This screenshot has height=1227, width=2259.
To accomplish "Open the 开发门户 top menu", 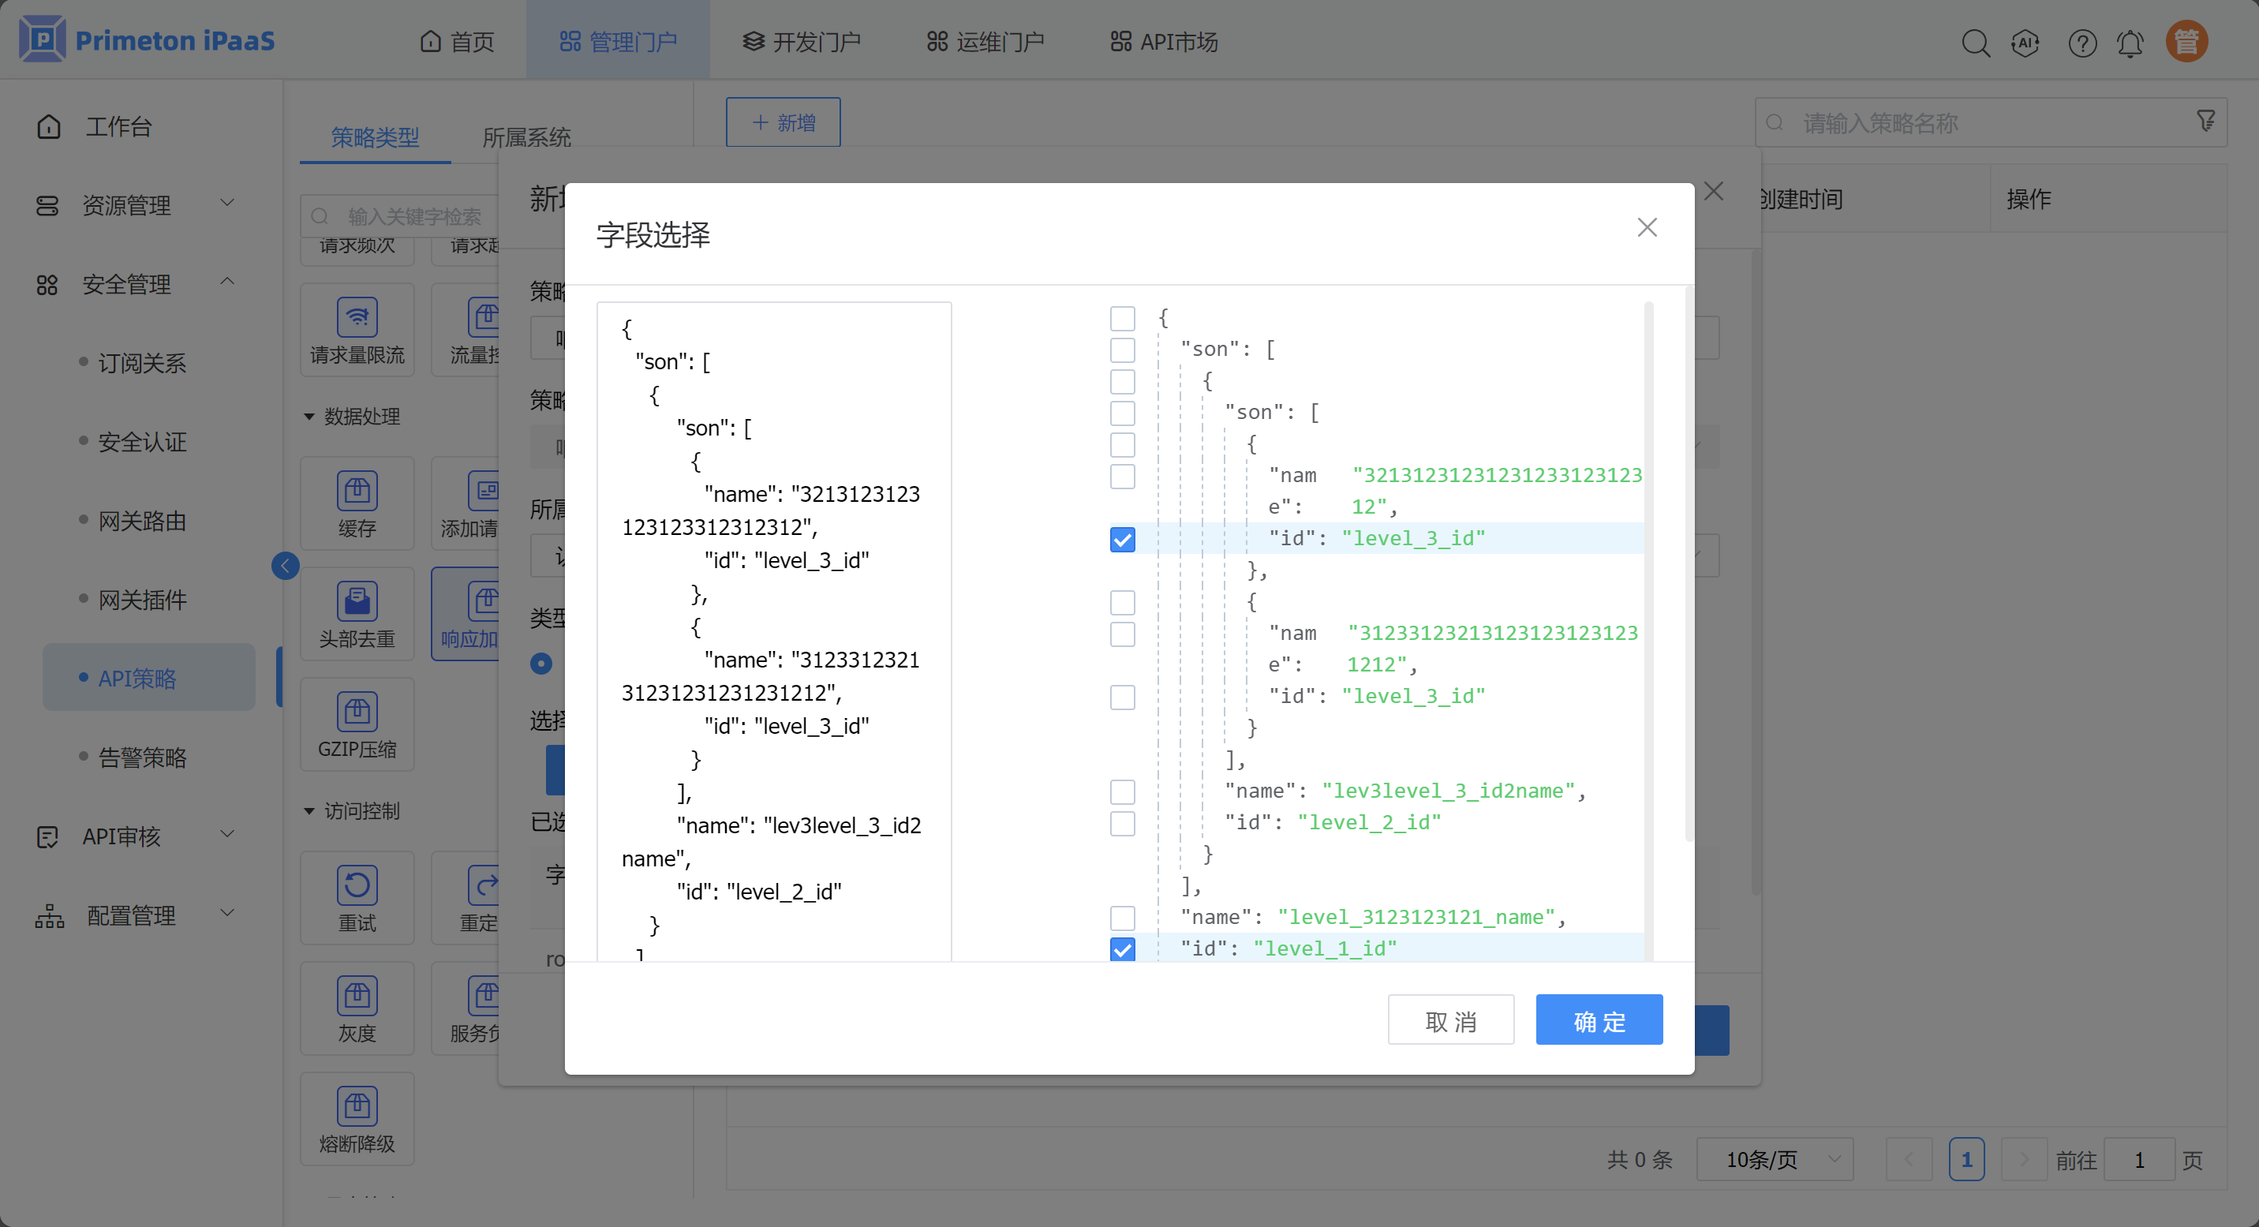I will point(802,41).
